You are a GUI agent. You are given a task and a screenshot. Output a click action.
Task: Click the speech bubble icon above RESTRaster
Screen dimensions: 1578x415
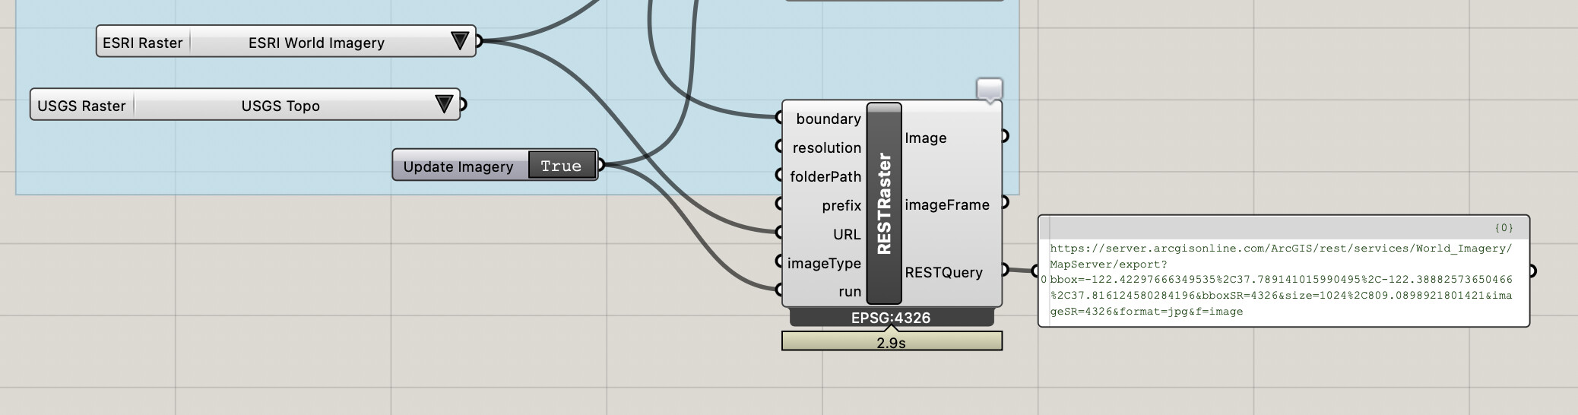point(989,90)
